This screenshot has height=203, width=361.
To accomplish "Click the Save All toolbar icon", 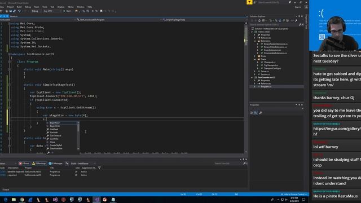I will [x=14, y=11].
